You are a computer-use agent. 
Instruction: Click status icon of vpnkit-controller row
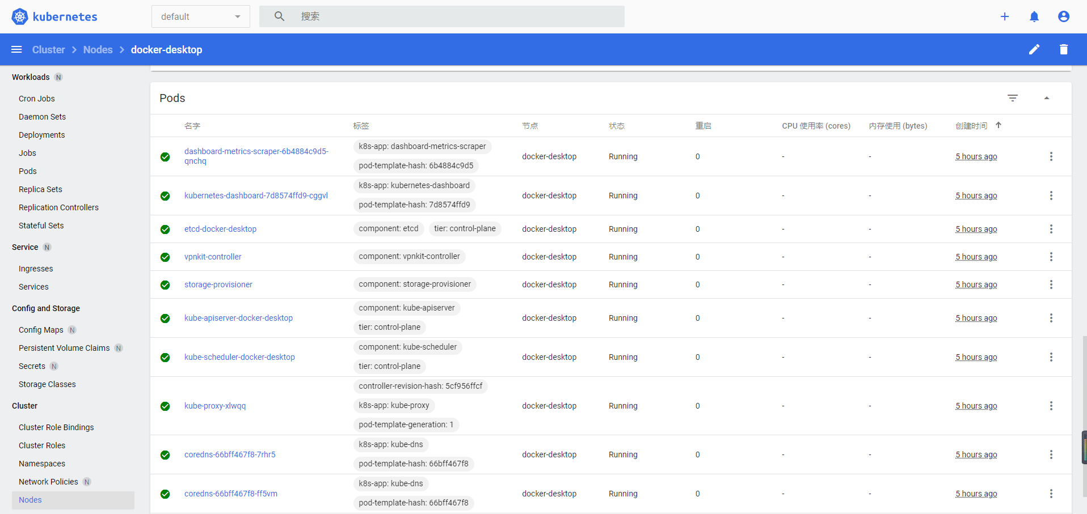click(x=165, y=257)
